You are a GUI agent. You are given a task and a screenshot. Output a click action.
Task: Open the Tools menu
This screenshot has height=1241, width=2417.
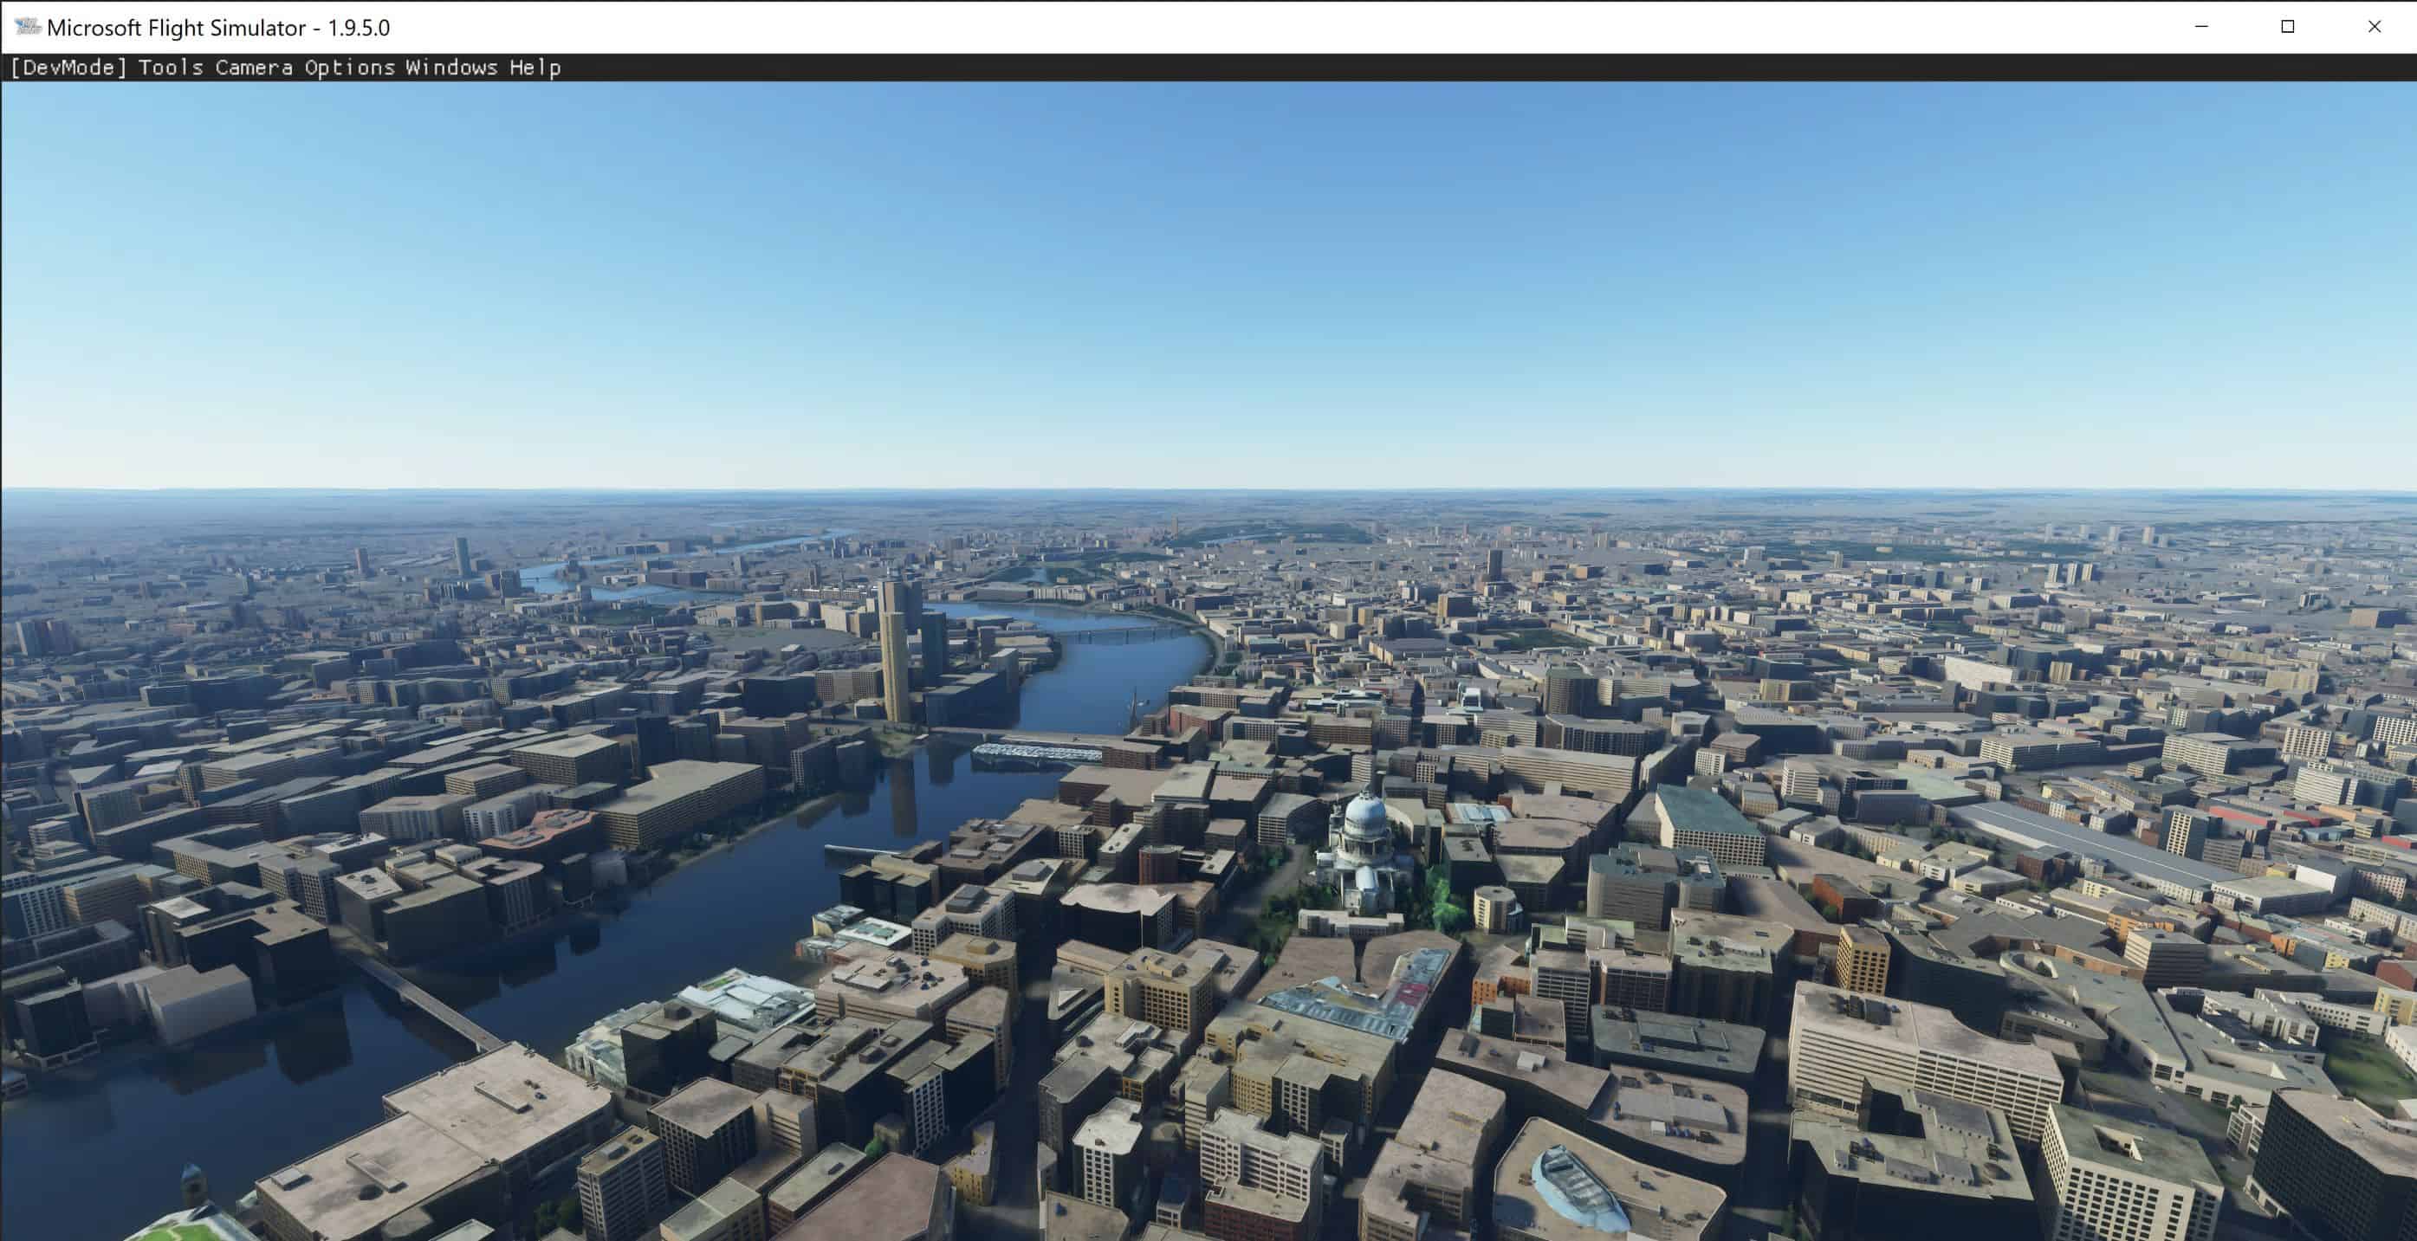(171, 68)
